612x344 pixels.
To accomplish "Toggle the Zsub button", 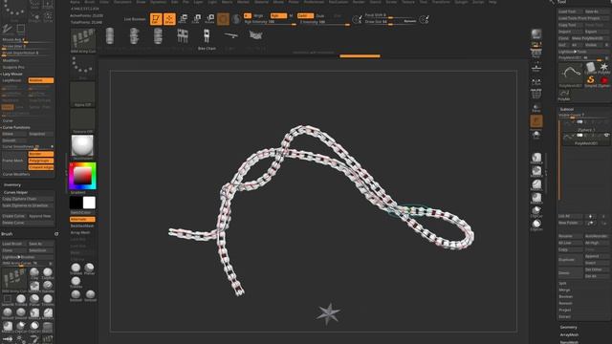I will coord(320,15).
